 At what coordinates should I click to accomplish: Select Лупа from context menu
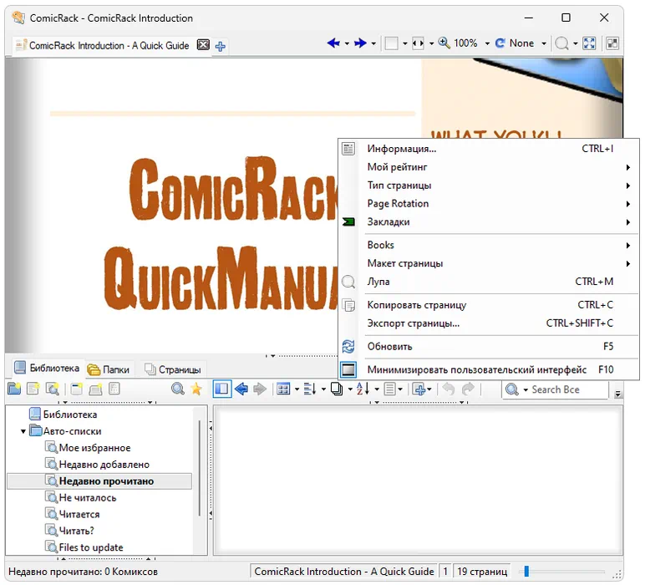[x=489, y=282]
